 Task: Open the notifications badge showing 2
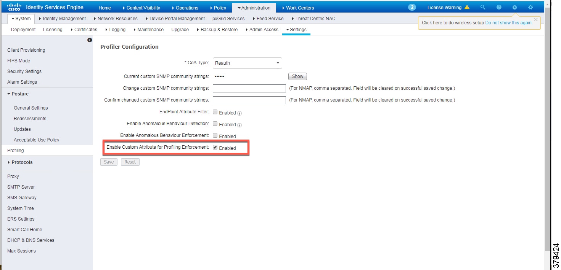tap(412, 7)
